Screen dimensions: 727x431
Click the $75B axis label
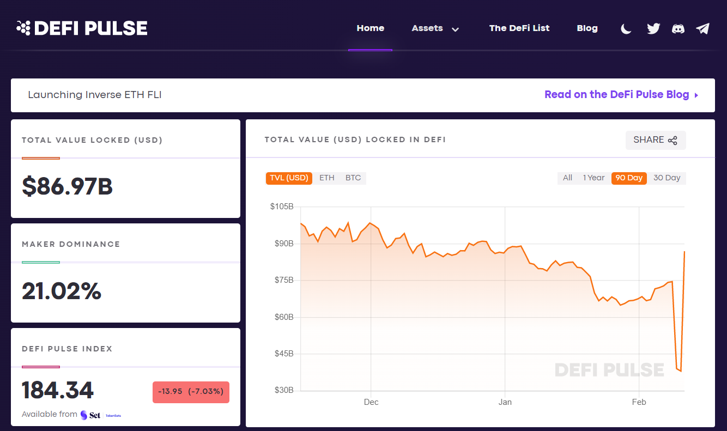pos(283,280)
